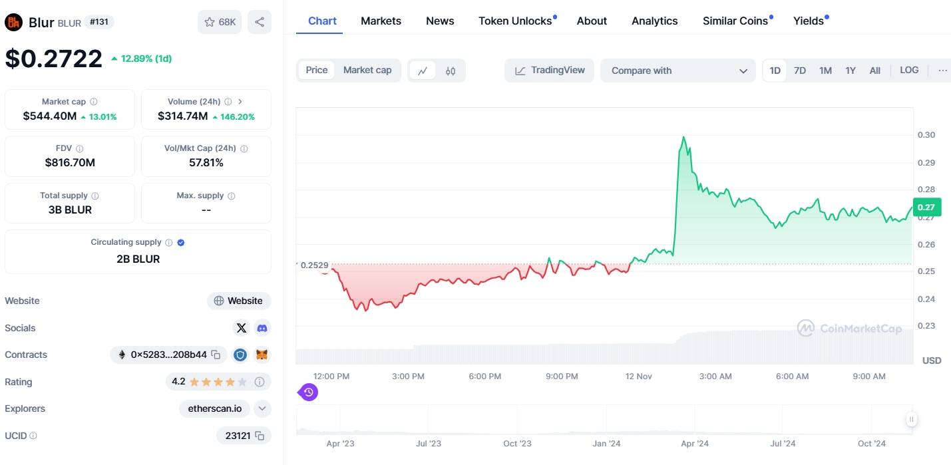Open Blur's Discord social link
Screen dimensions: 951x465
click(262, 328)
